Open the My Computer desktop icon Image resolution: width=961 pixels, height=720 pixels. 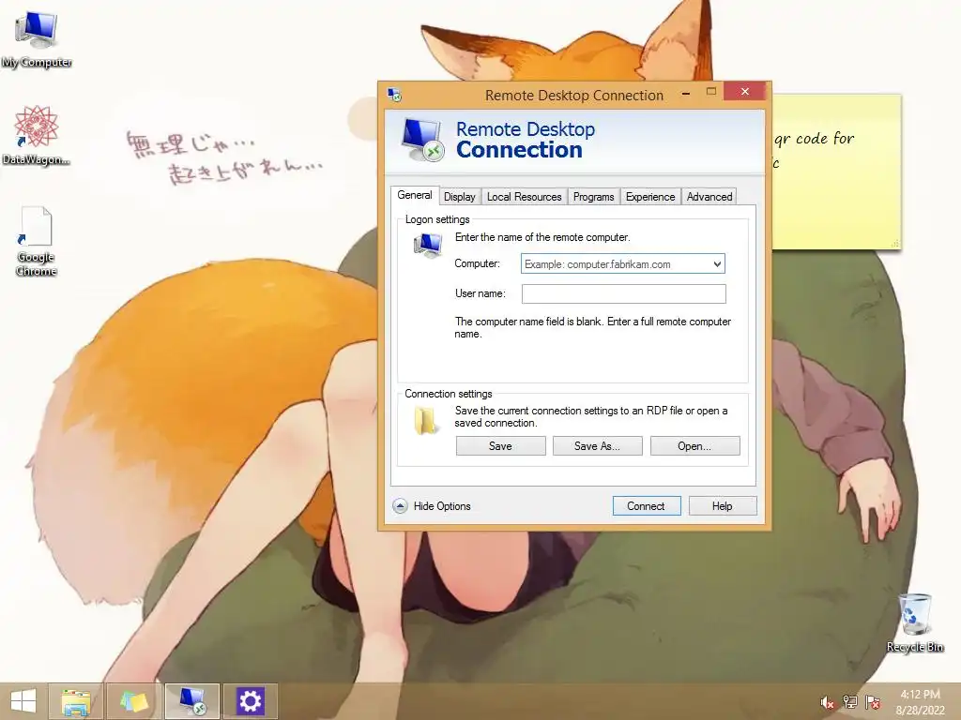pos(37,37)
